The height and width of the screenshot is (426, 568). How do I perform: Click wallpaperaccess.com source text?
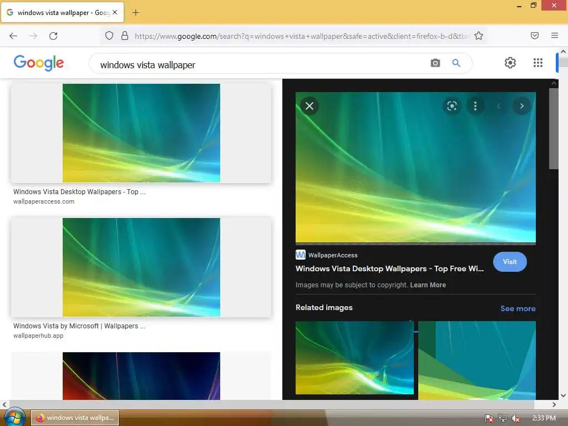(44, 201)
